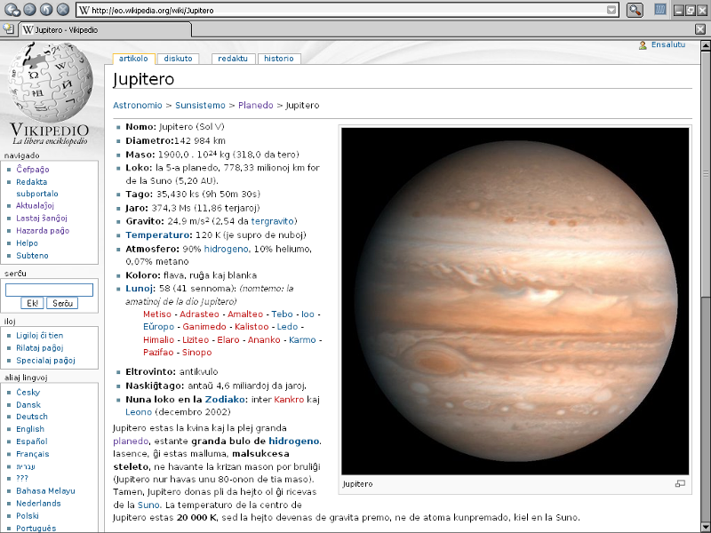Open the redaktu tab

(233, 59)
